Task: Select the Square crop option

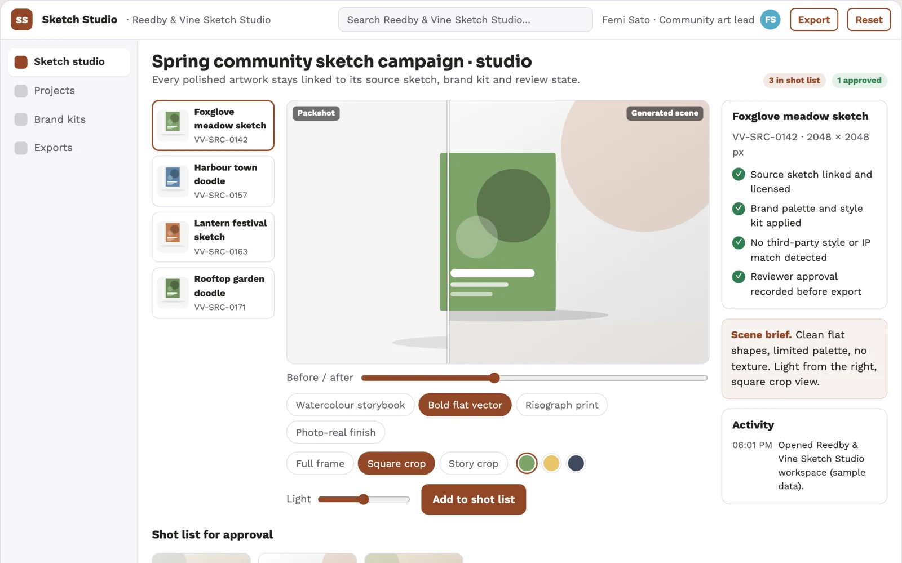Action: [x=396, y=463]
